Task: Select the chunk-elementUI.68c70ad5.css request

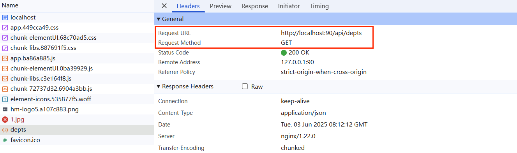Action: point(77,38)
